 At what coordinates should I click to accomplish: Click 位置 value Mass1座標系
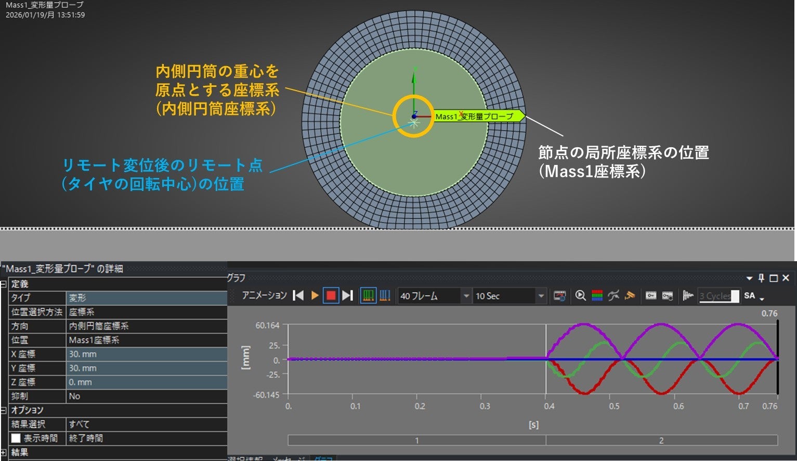coord(147,340)
